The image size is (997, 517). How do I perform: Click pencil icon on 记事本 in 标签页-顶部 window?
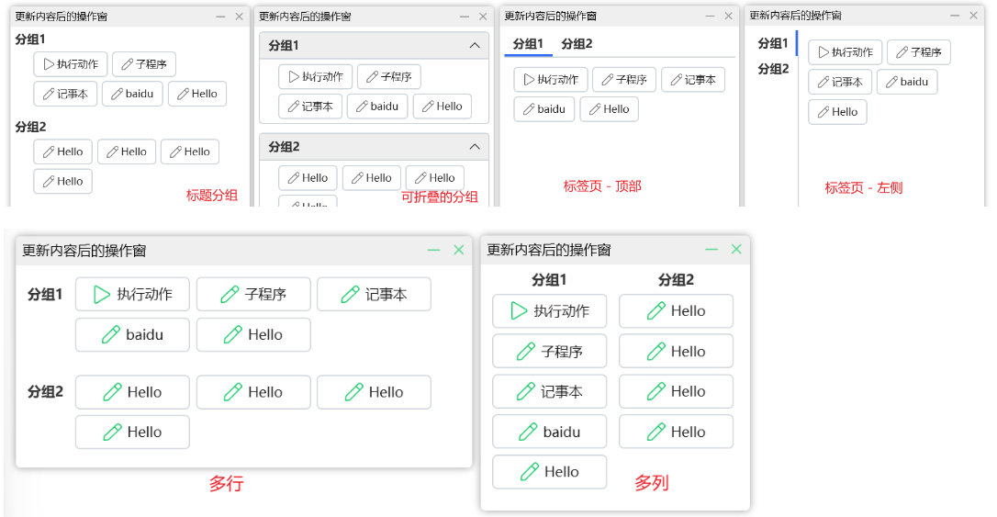pyautogui.click(x=675, y=80)
